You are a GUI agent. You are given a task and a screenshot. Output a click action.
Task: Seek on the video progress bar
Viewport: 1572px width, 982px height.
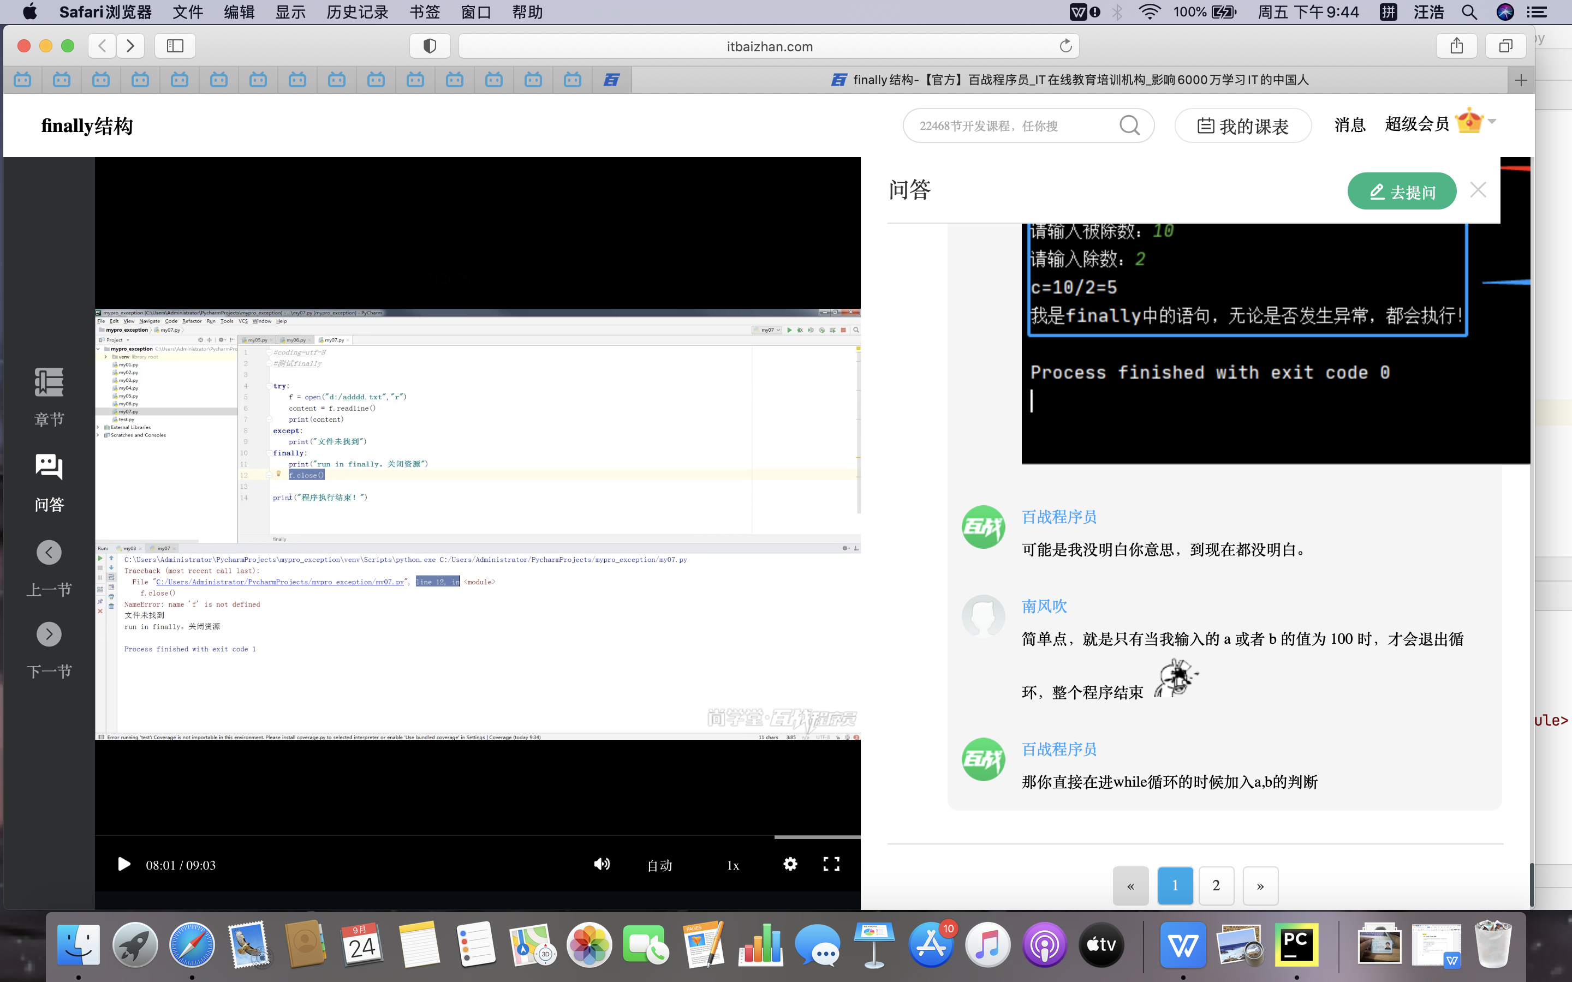pos(478,836)
